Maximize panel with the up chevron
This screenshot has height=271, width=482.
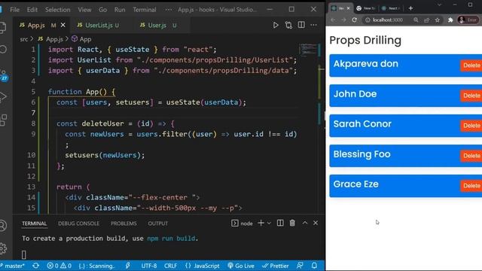point(304,223)
